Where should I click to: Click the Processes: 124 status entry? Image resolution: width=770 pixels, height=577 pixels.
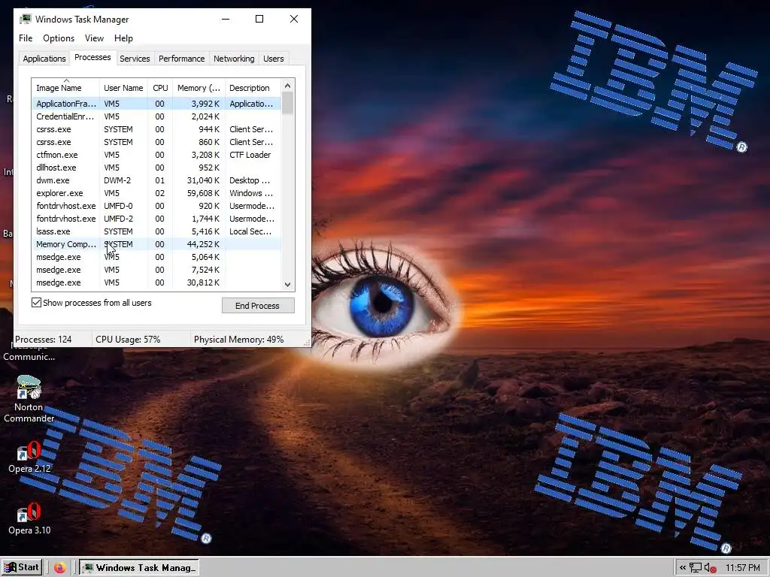point(43,340)
